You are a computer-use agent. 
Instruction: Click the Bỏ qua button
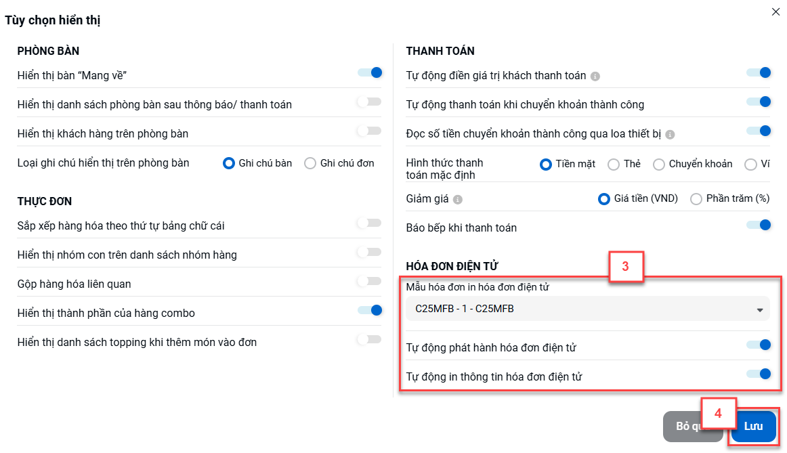point(693,427)
